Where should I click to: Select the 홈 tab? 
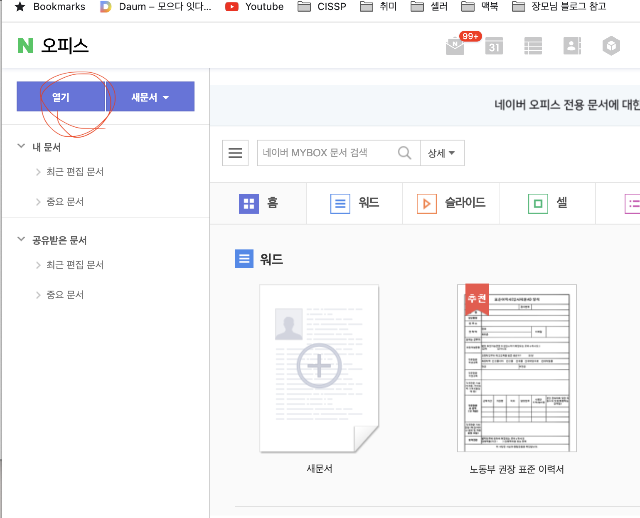coord(258,203)
